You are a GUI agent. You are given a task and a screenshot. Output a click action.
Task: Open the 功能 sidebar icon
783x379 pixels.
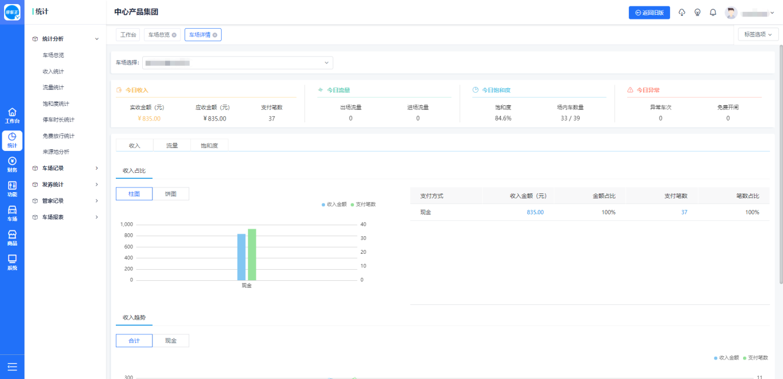(x=12, y=189)
